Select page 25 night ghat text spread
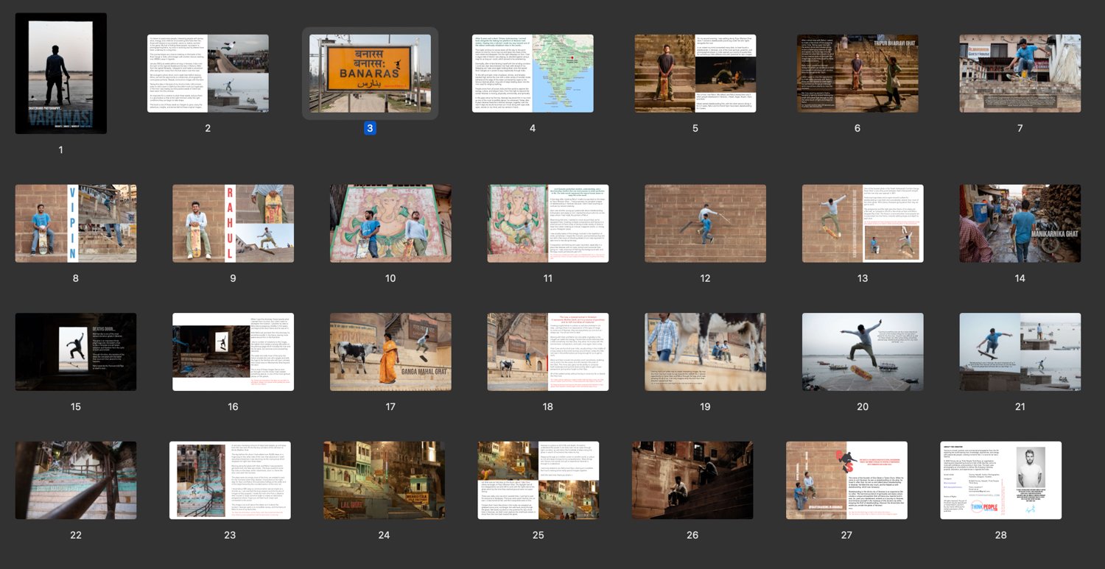Viewport: 1105px width, 569px height. coord(539,480)
